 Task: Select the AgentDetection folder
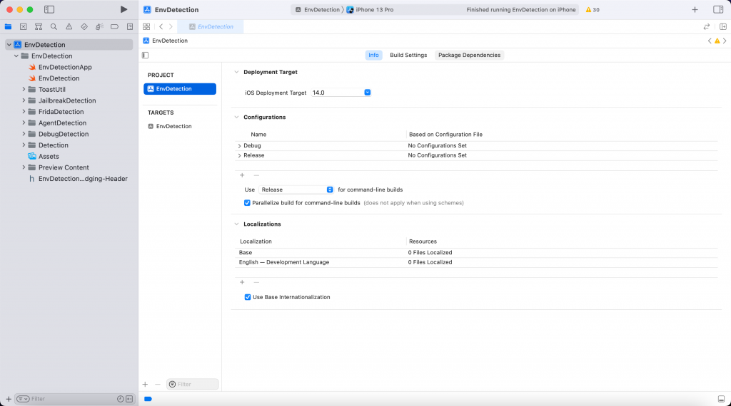pyautogui.click(x=62, y=123)
